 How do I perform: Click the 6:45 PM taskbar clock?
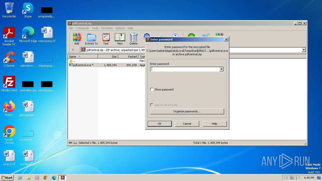[309, 178]
